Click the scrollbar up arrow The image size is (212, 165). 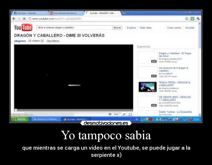point(200,24)
